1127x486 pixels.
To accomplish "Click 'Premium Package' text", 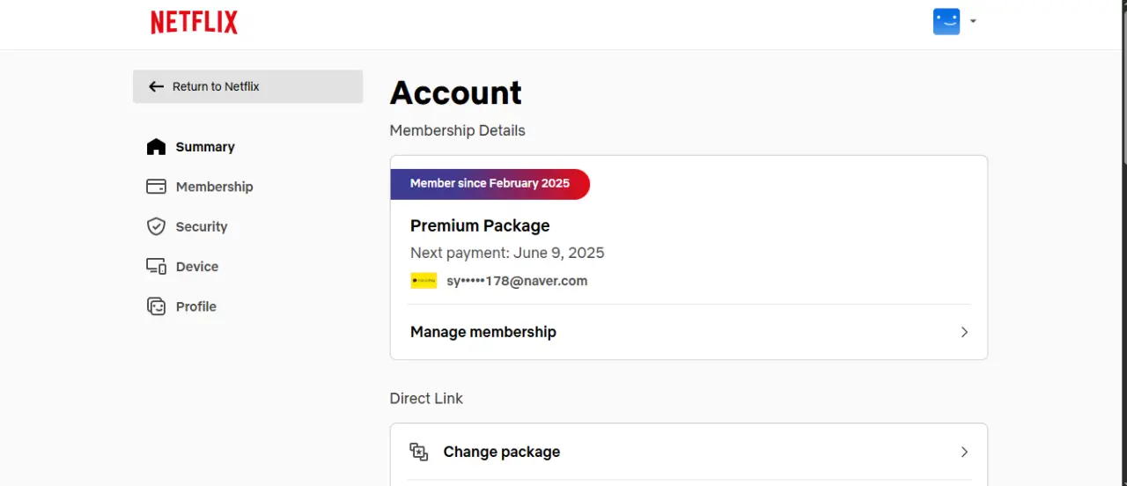I will pos(480,225).
